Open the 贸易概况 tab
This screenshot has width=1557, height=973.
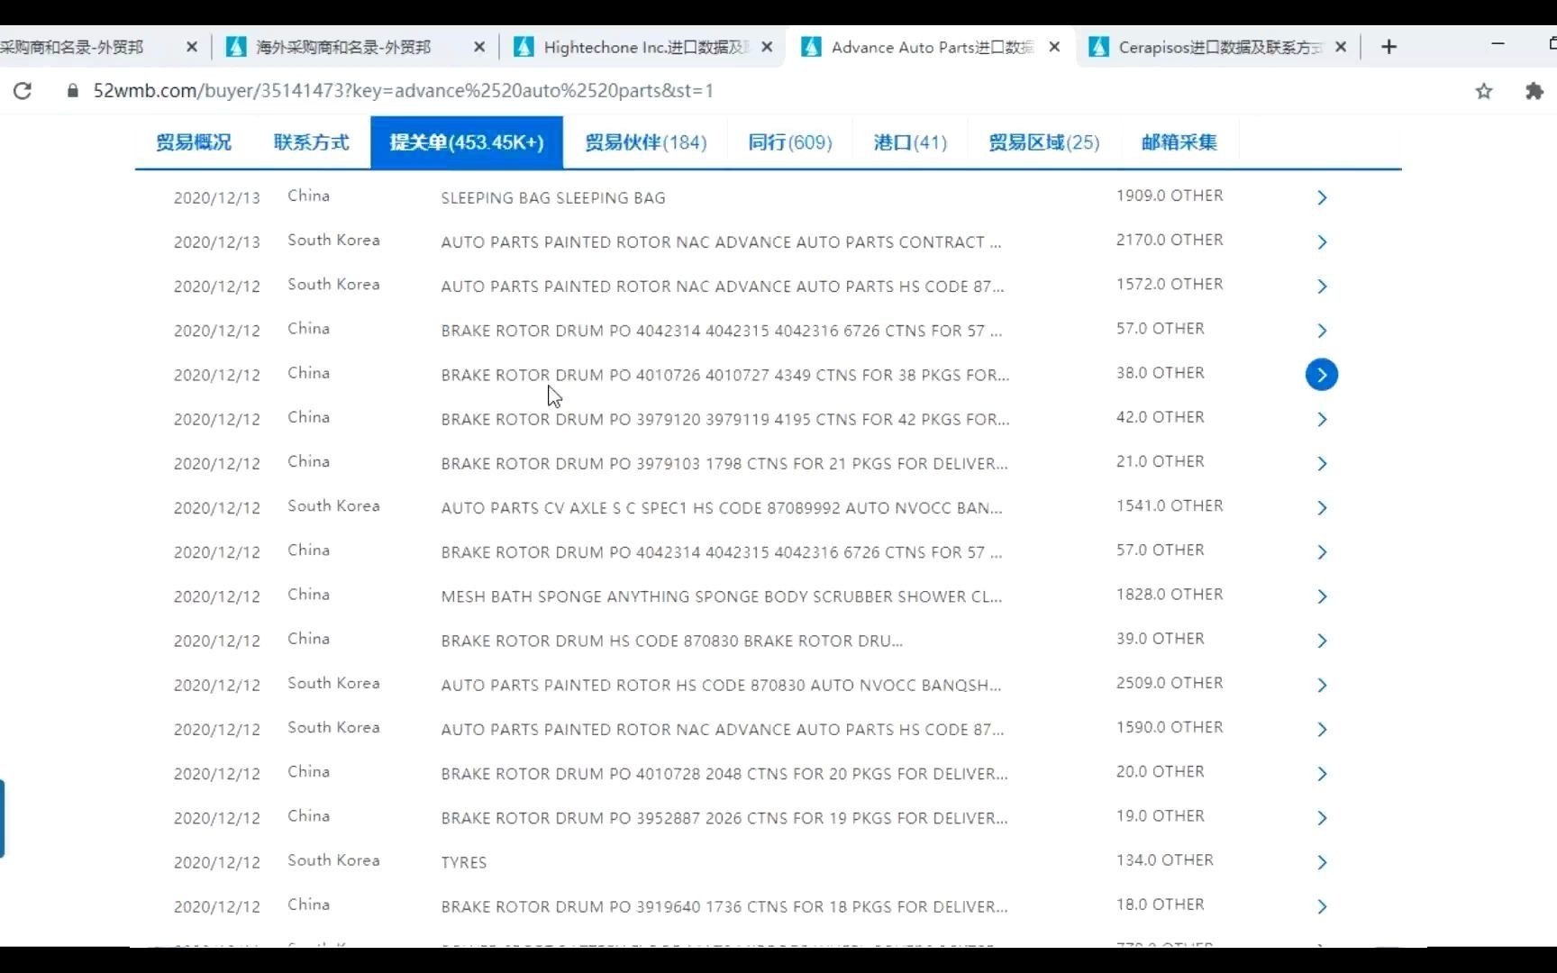tap(193, 142)
